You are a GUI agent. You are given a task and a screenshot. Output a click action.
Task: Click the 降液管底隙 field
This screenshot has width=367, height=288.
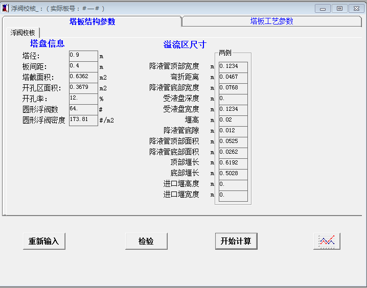point(233,132)
